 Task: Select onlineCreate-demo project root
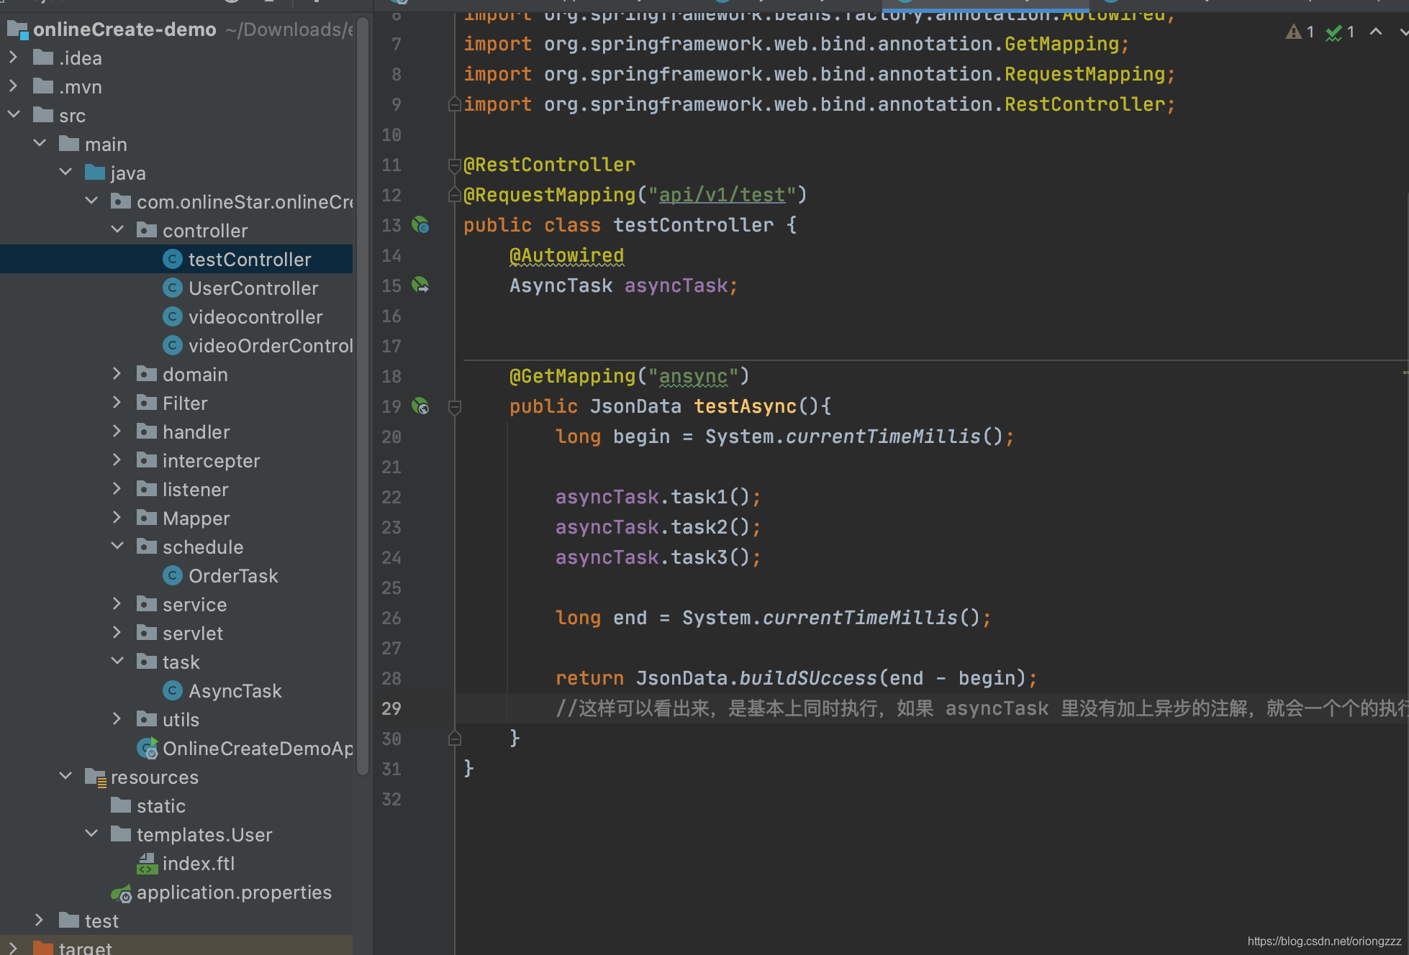[124, 29]
